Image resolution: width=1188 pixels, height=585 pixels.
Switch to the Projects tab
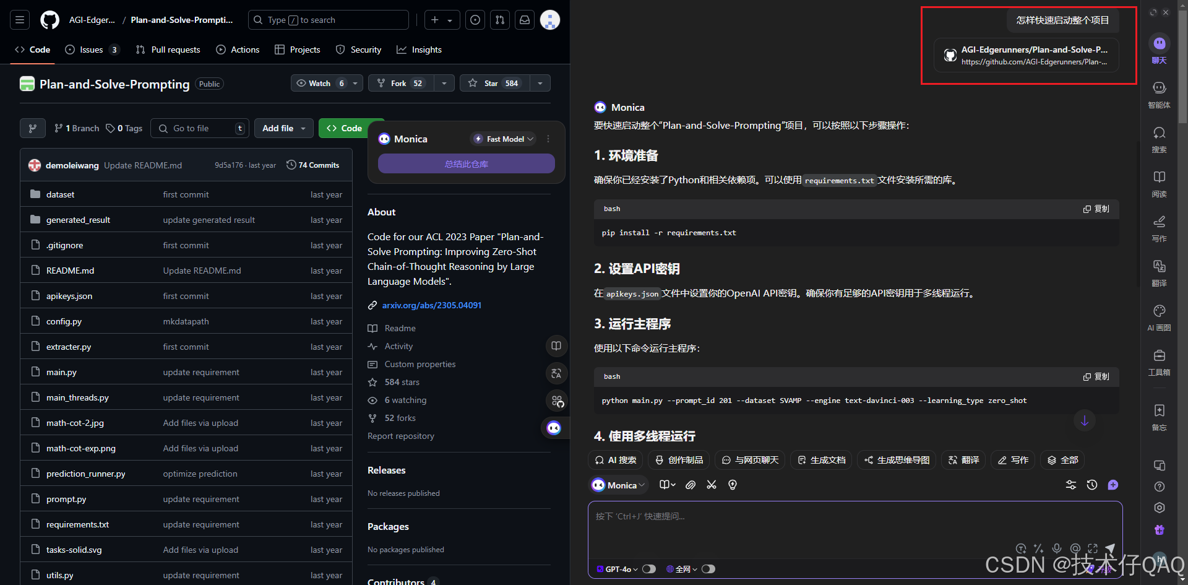point(298,50)
